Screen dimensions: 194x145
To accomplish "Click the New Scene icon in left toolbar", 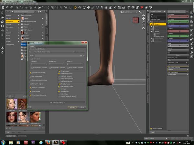I will (2, 13).
